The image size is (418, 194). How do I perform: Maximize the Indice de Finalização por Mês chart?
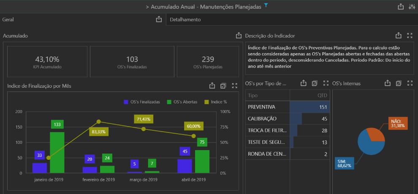pos(234,86)
